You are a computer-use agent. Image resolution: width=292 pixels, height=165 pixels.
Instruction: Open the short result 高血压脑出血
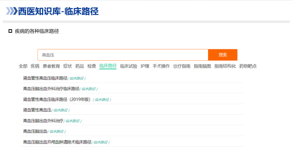35,131
